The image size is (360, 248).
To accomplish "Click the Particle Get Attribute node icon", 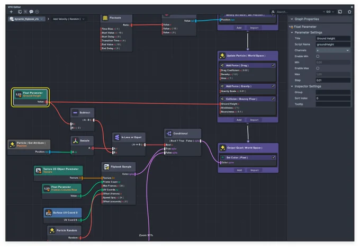I will [x=12, y=144].
